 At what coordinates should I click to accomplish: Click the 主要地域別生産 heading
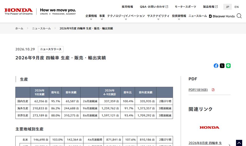click(29, 129)
